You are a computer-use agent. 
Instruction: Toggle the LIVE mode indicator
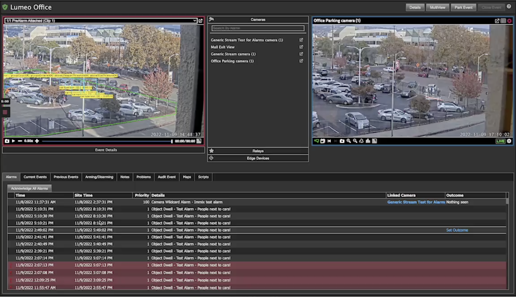pyautogui.click(x=500, y=141)
